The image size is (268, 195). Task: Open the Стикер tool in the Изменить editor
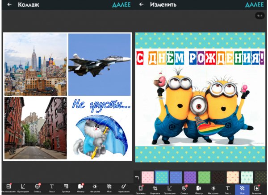click(184, 190)
